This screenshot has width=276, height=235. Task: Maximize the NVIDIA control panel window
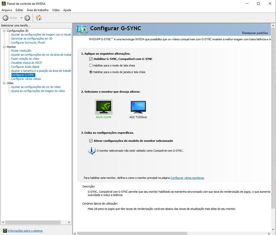tap(258, 4)
